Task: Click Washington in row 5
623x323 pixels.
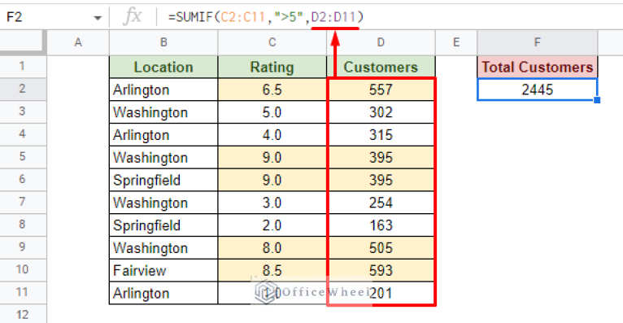Action: (163, 157)
